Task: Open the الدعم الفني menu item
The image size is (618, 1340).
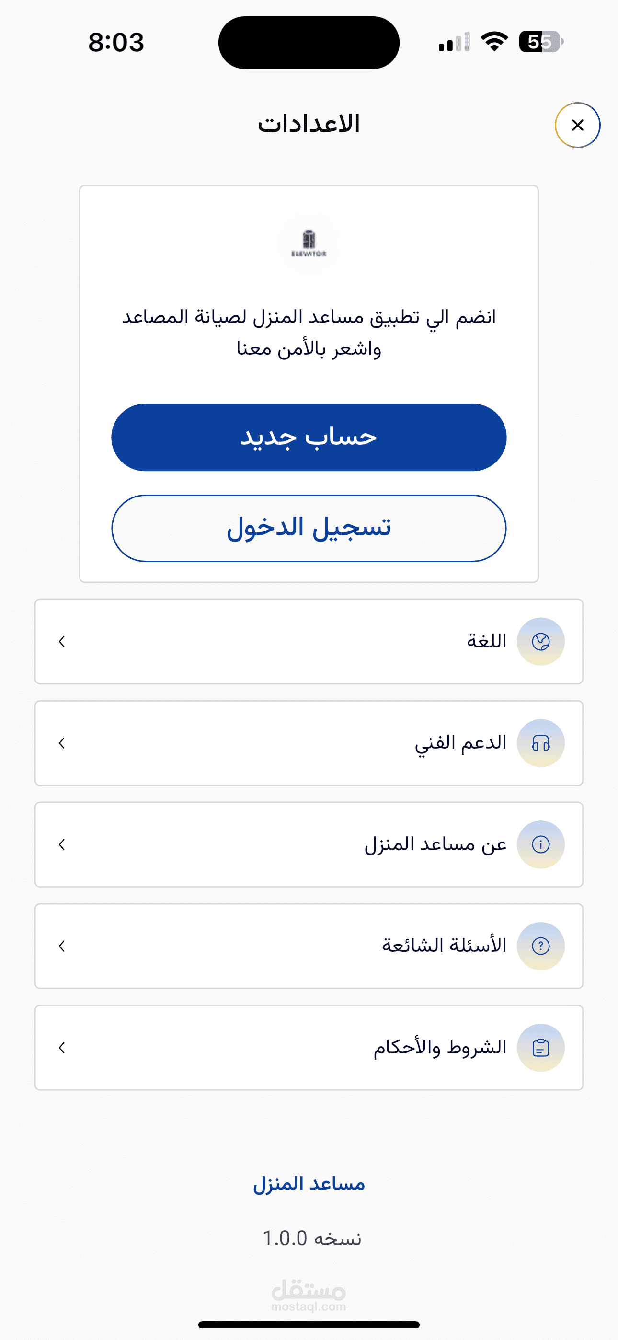Action: [460, 743]
